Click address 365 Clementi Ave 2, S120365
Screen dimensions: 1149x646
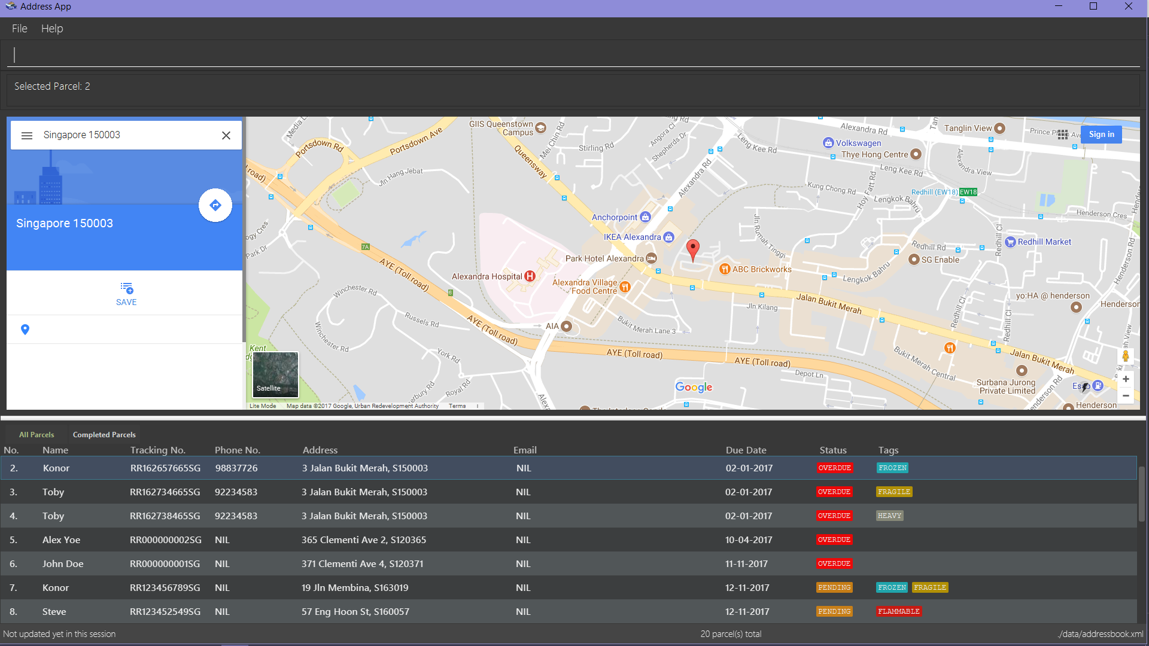pyautogui.click(x=364, y=540)
